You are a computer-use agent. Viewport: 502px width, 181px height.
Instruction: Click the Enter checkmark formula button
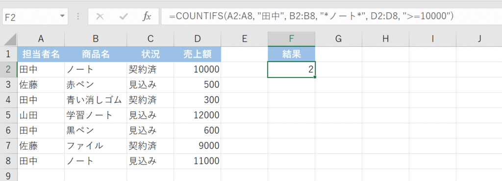click(x=123, y=17)
